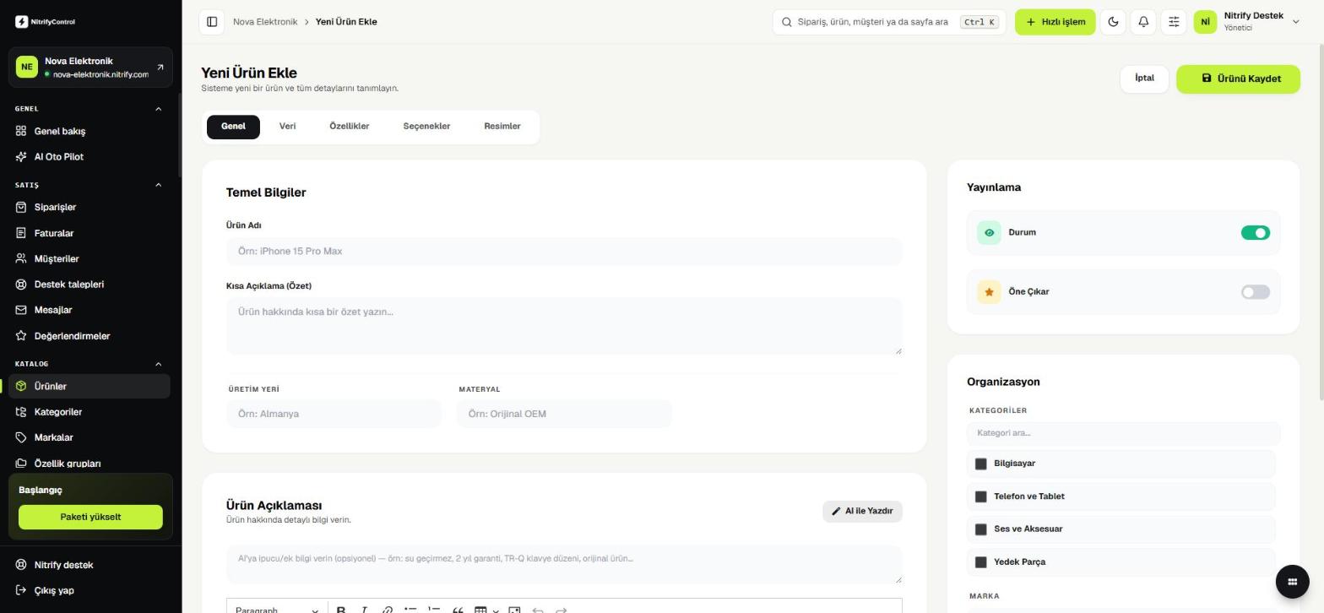Go to Genel bakış dashboard
1324x613 pixels.
coord(90,131)
